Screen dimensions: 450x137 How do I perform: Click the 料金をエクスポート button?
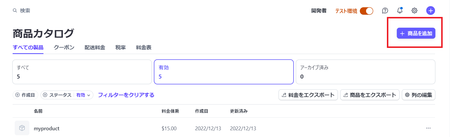point(308,95)
